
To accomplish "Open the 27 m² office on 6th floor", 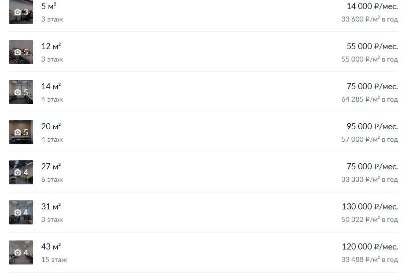I will pyautogui.click(x=51, y=167).
